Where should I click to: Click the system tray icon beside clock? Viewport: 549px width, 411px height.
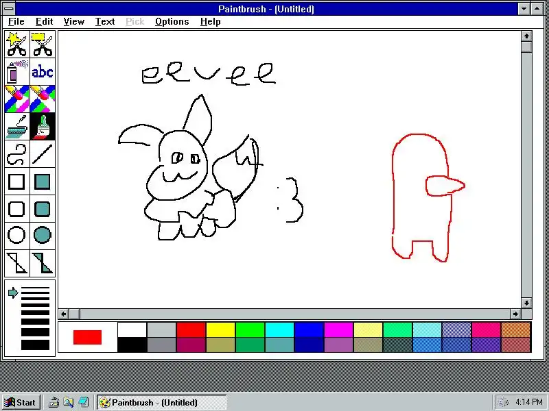click(503, 402)
